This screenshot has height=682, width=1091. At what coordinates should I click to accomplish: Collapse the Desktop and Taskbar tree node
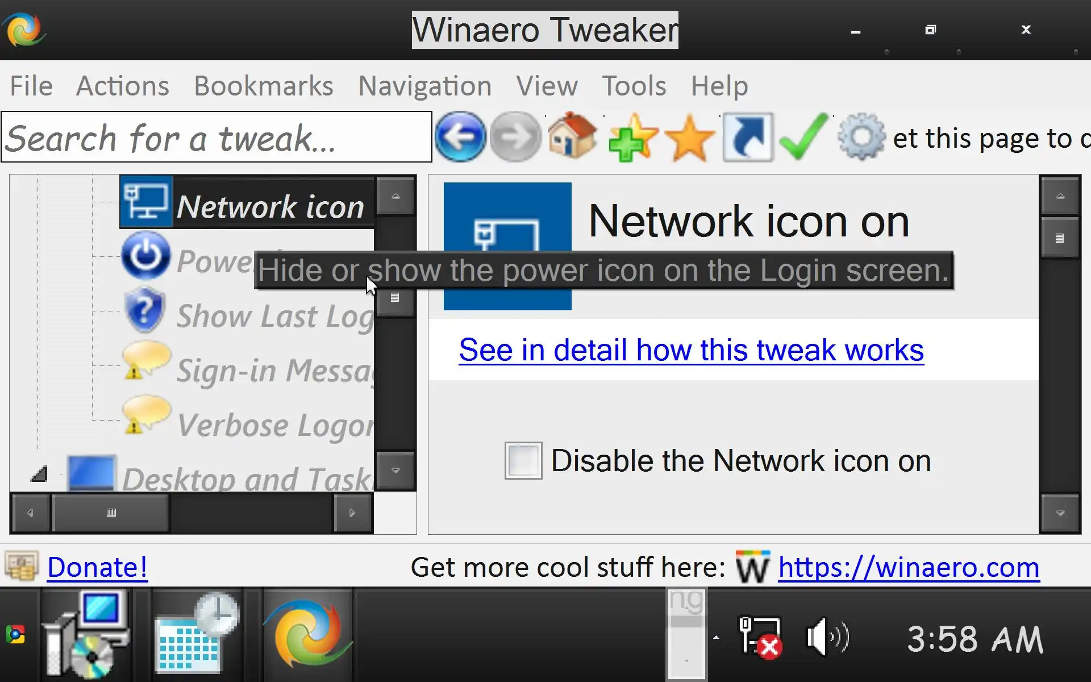click(39, 473)
